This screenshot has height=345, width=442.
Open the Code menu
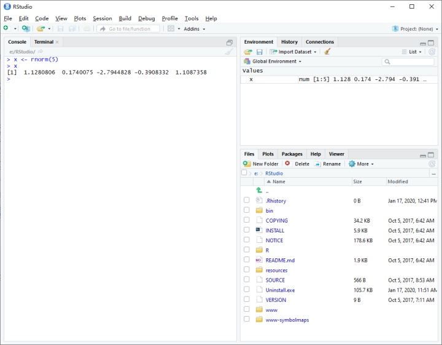pyautogui.click(x=42, y=18)
